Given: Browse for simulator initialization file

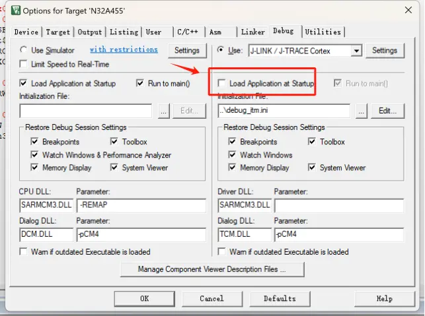Looking at the screenshot, I should click(x=163, y=111).
